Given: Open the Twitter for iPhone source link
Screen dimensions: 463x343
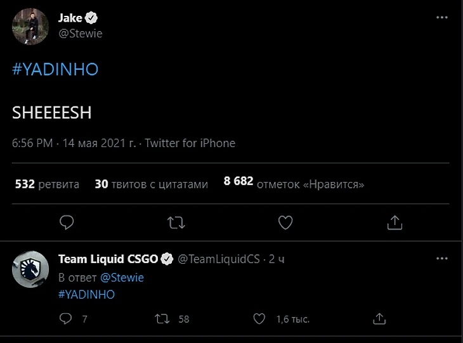Looking at the screenshot, I should (x=190, y=143).
